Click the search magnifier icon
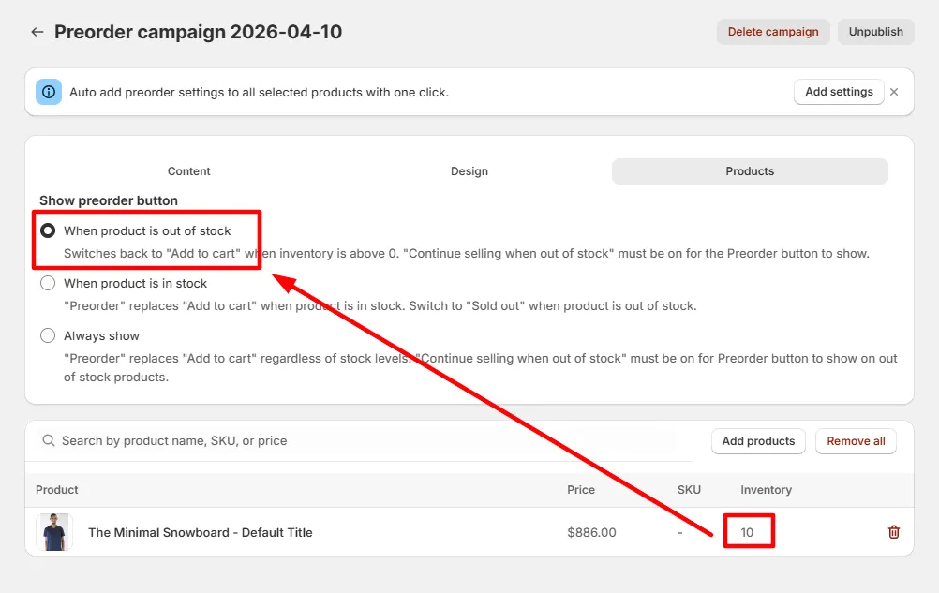This screenshot has width=939, height=593. pyautogui.click(x=49, y=440)
